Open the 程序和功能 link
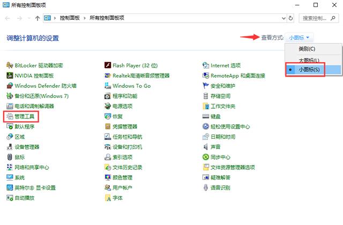The height and width of the screenshot is (225, 343). 124,96
